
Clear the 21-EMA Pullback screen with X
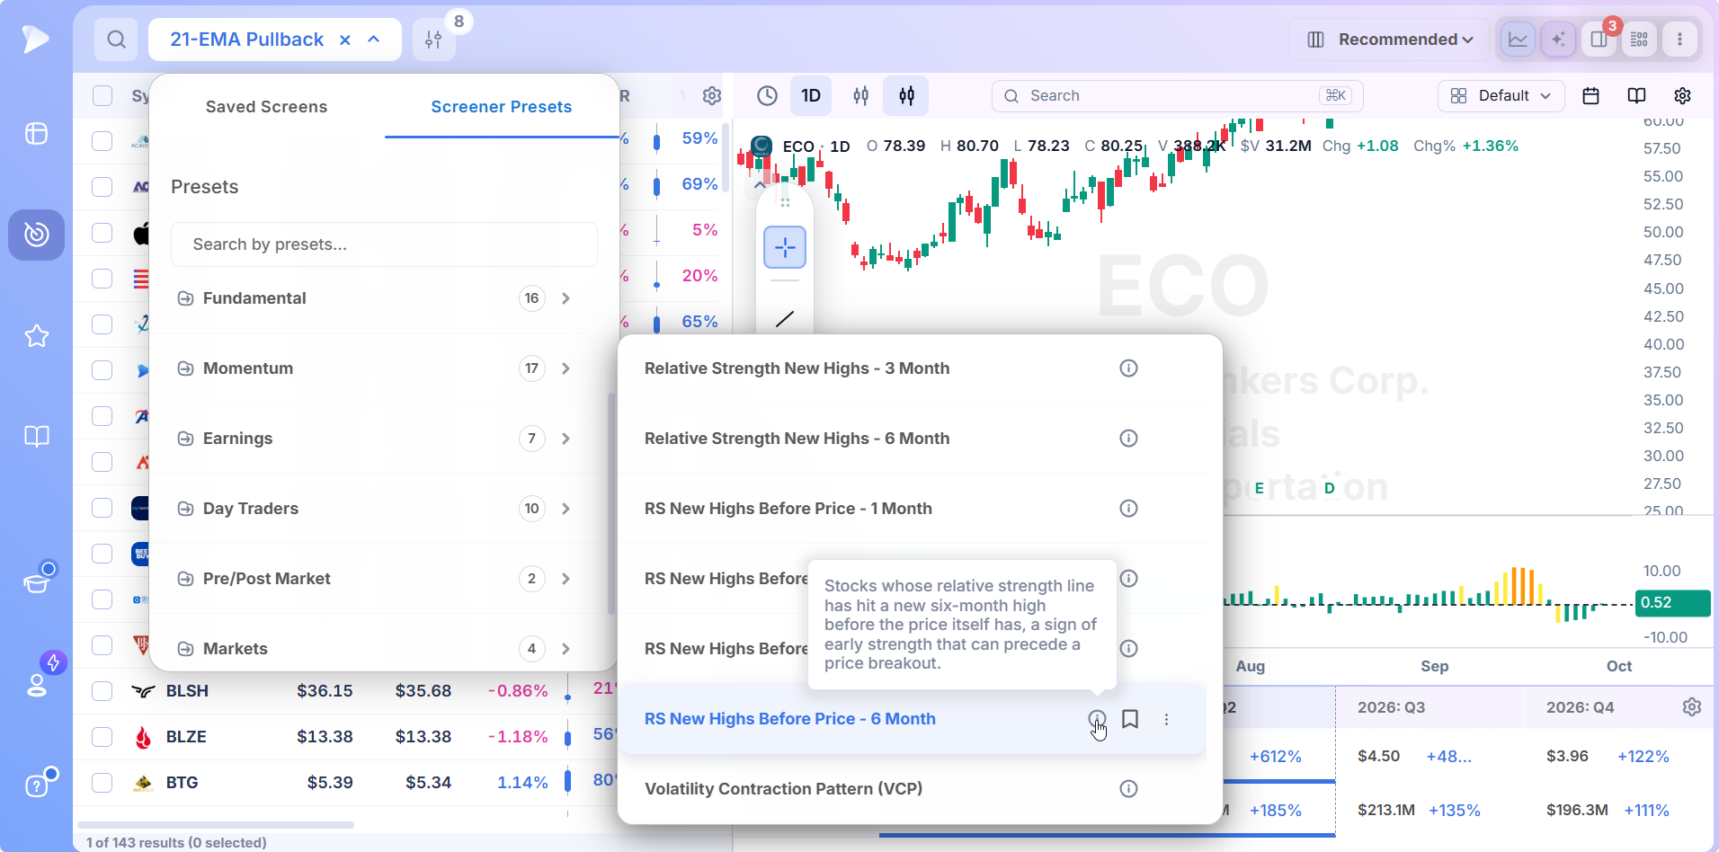click(x=345, y=40)
